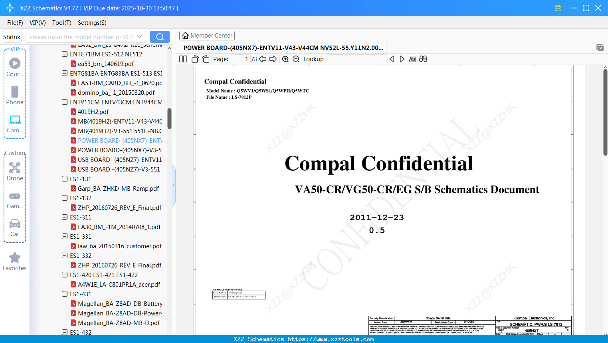The width and height of the screenshot is (608, 343).
Task: Click the binoculars search icon
Action: point(423,59)
